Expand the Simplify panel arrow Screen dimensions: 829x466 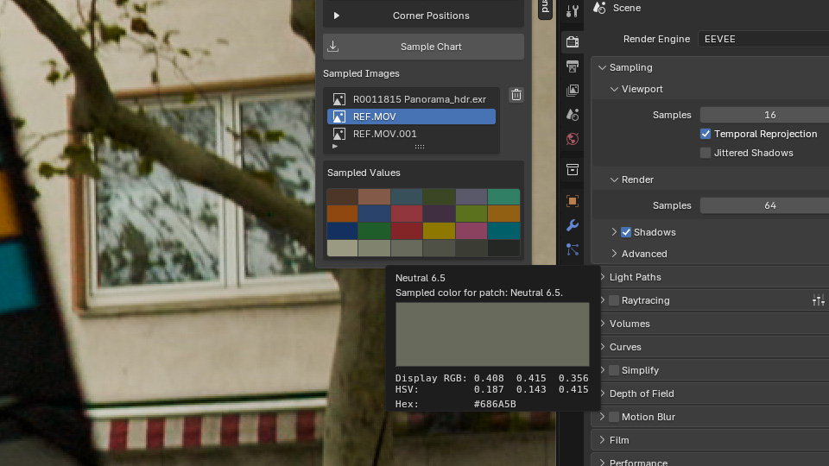pyautogui.click(x=602, y=370)
